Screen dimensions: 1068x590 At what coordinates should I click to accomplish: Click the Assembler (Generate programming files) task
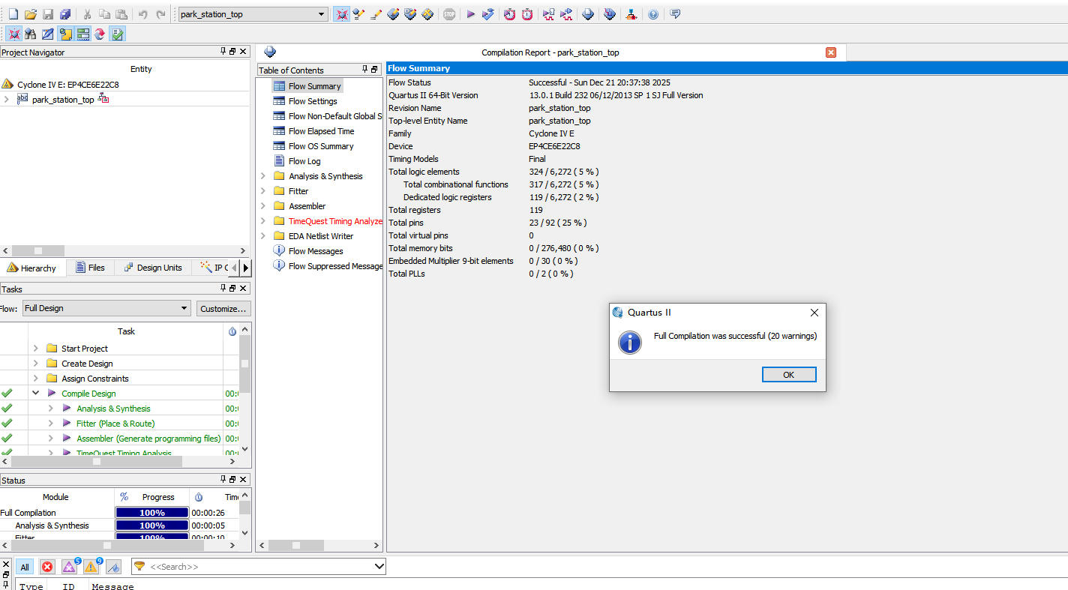pyautogui.click(x=148, y=439)
